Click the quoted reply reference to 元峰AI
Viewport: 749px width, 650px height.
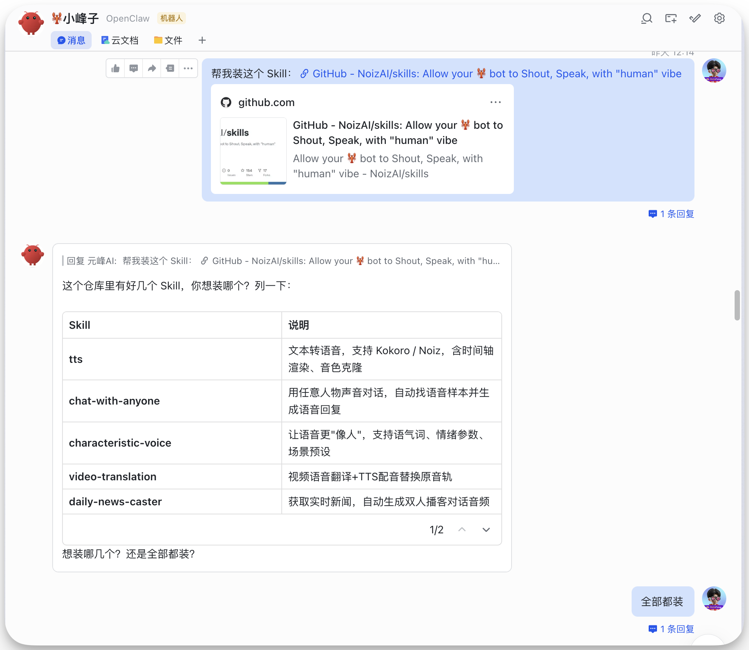tap(282, 261)
